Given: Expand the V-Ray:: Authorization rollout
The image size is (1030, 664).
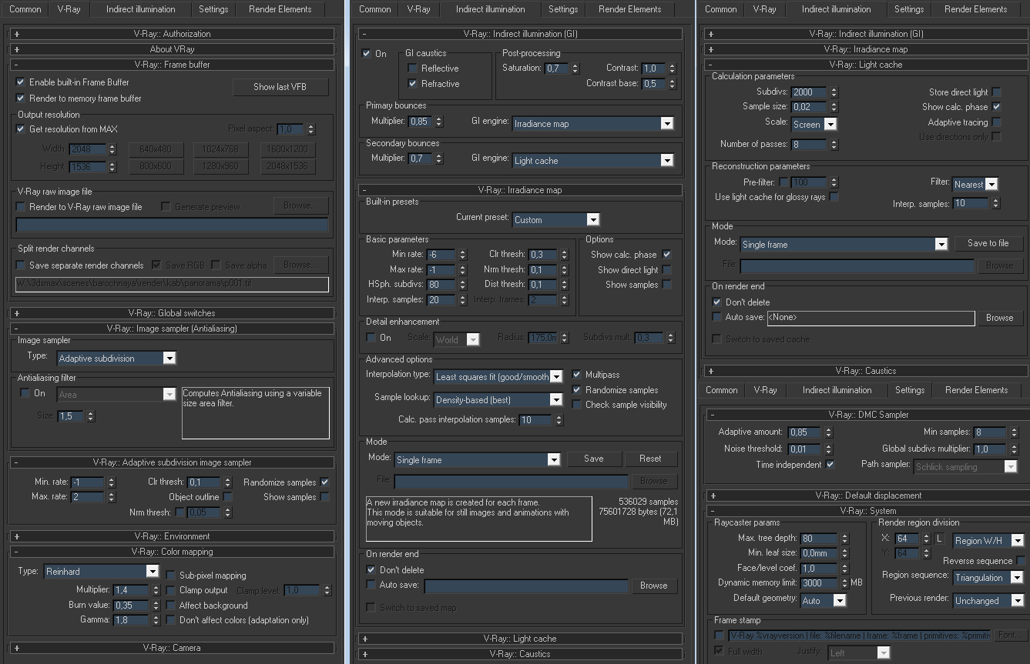Looking at the screenshot, I should [x=172, y=34].
